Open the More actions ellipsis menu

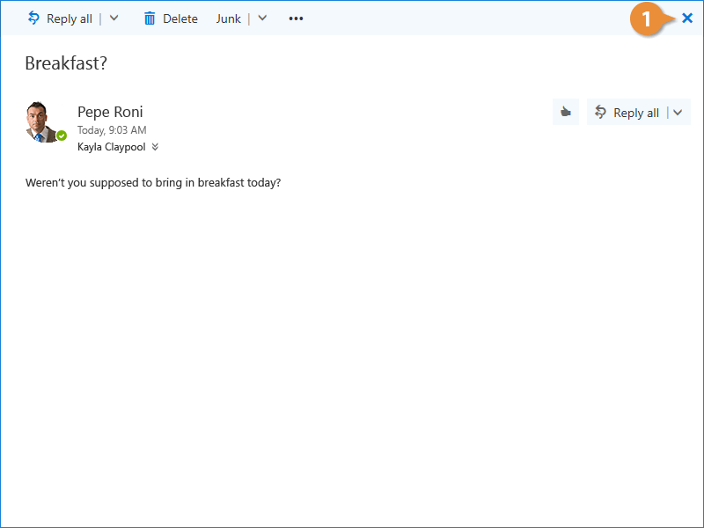(296, 18)
